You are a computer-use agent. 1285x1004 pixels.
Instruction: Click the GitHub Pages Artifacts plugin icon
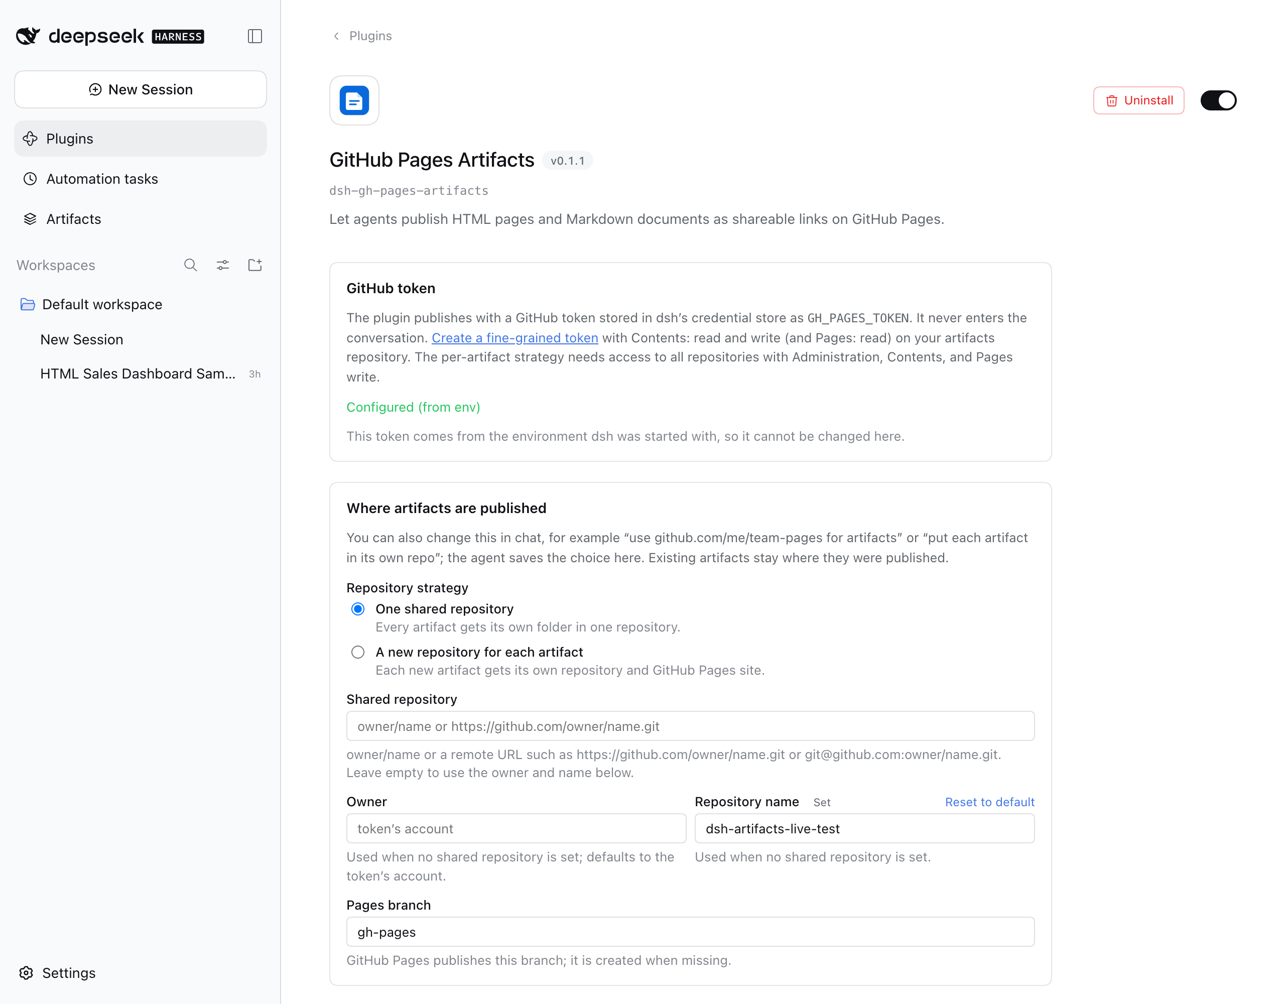click(x=354, y=100)
